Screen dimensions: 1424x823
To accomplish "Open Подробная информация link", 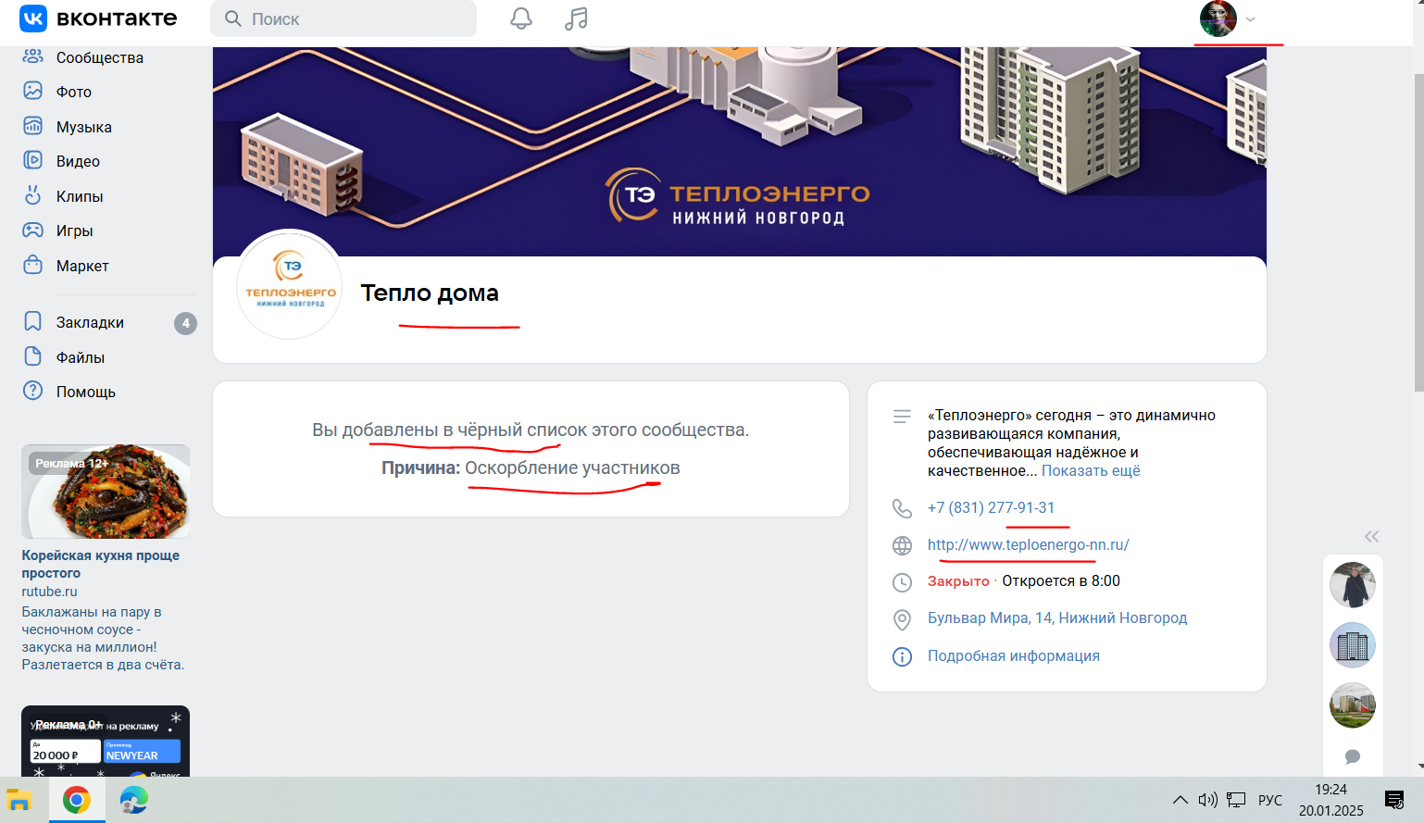I will (x=1014, y=655).
